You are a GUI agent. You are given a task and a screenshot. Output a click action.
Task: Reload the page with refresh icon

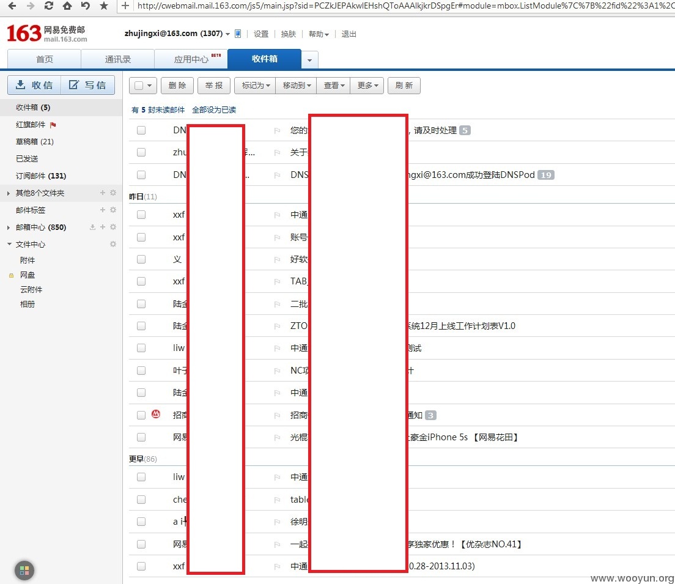click(x=49, y=6)
